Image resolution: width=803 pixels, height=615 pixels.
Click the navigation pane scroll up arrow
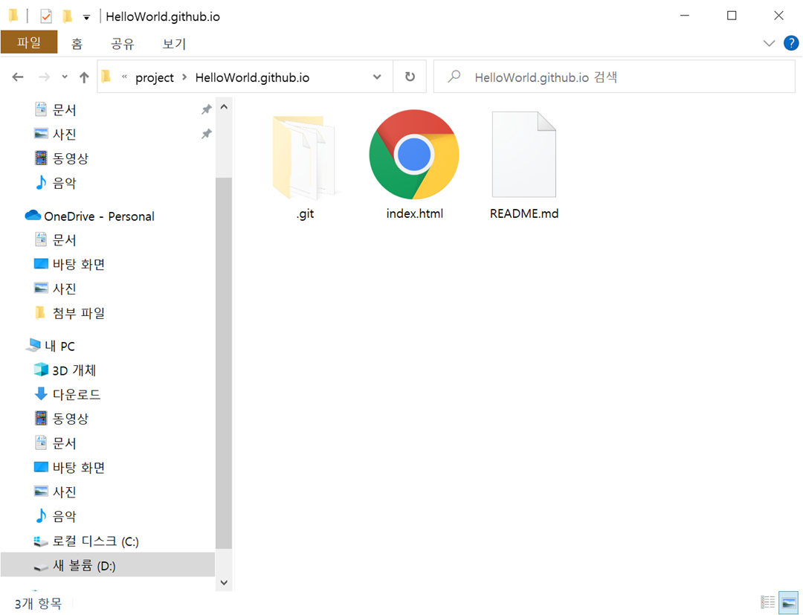224,107
